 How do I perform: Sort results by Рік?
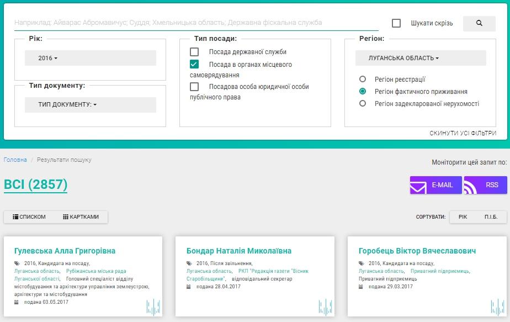point(463,217)
